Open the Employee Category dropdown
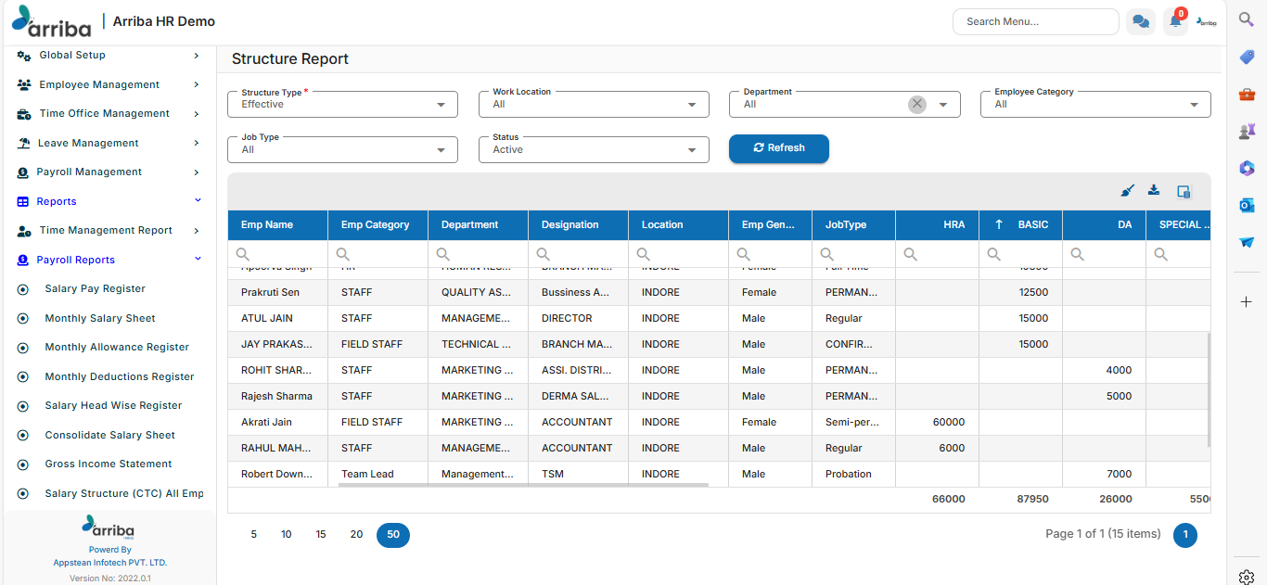Screen dimensions: 1267x585 [1094, 105]
